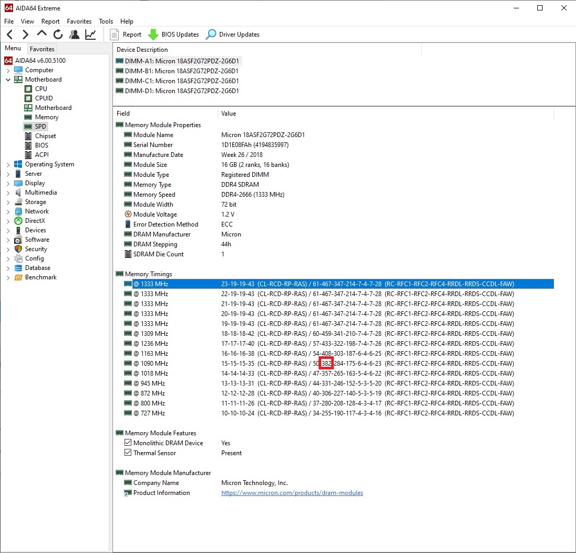Select the BIOS item in the tree
This screenshot has height=553, width=576.
click(37, 145)
